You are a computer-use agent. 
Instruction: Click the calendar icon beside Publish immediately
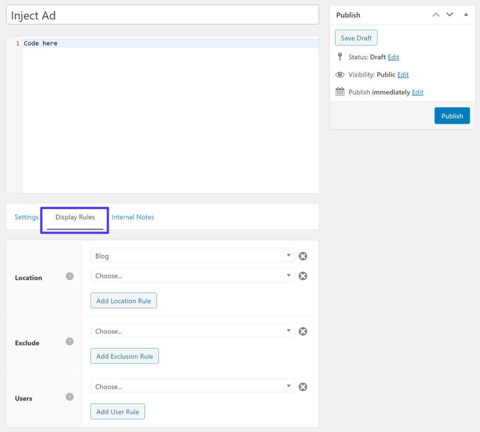[x=340, y=91]
